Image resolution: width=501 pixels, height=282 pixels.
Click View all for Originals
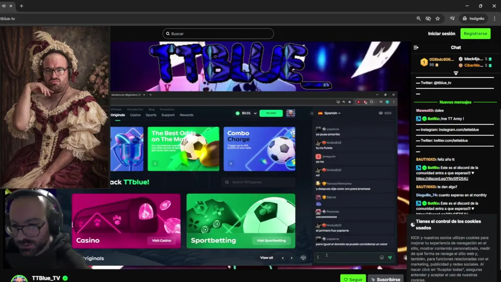(x=267, y=258)
